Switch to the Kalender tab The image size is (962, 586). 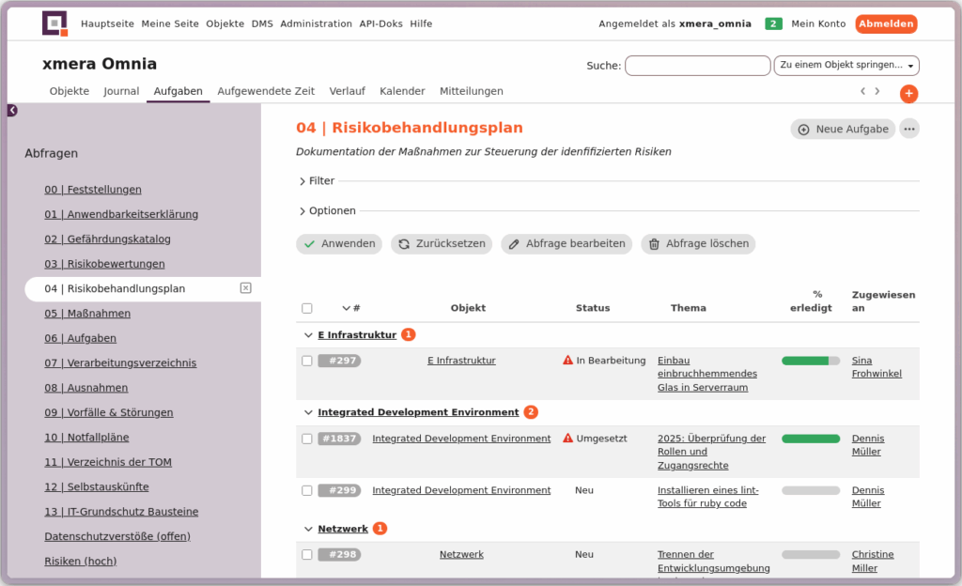(x=402, y=91)
